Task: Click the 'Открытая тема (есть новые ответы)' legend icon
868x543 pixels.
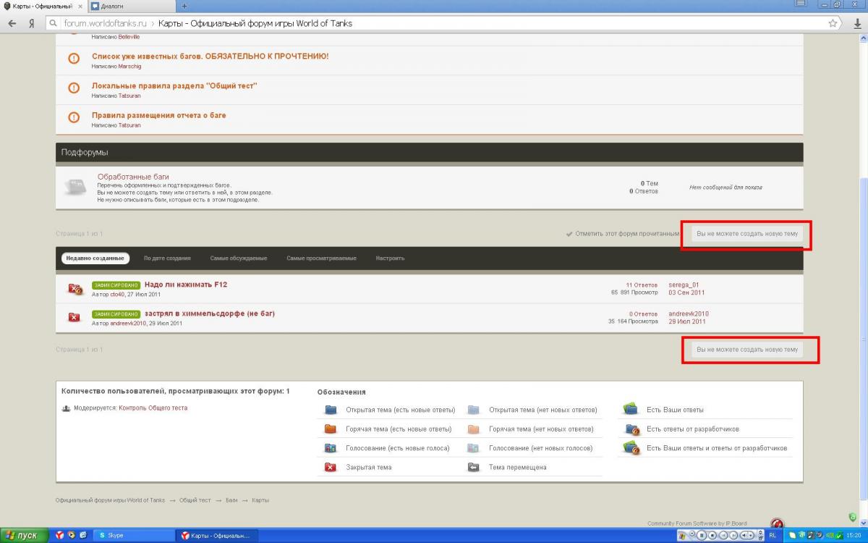Action: (331, 410)
